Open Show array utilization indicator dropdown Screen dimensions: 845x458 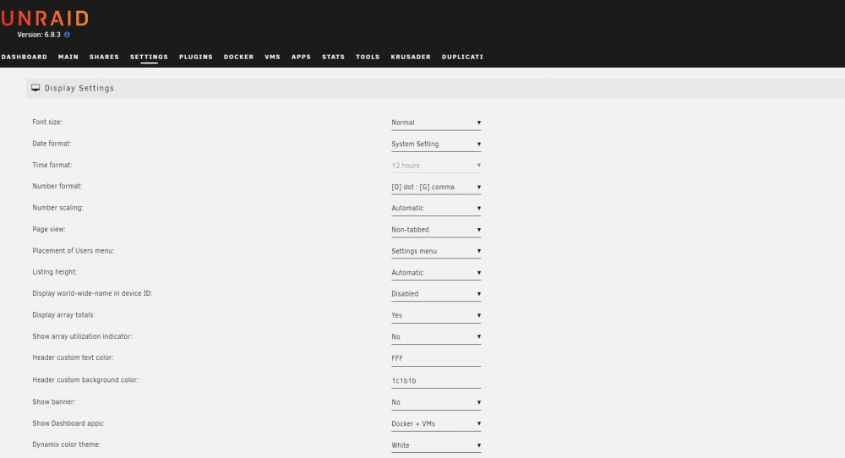click(436, 337)
